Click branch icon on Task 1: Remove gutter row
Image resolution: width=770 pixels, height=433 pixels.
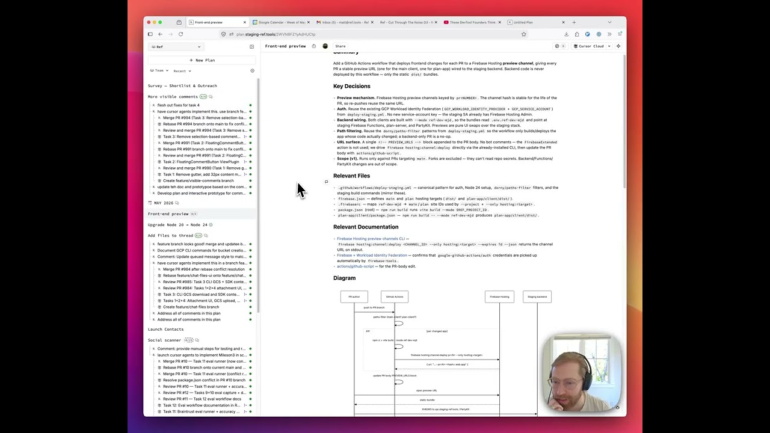click(244, 174)
